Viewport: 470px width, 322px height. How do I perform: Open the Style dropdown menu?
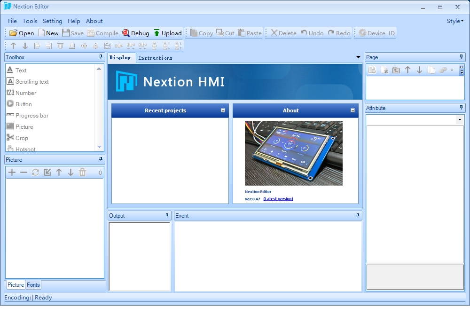pos(455,21)
